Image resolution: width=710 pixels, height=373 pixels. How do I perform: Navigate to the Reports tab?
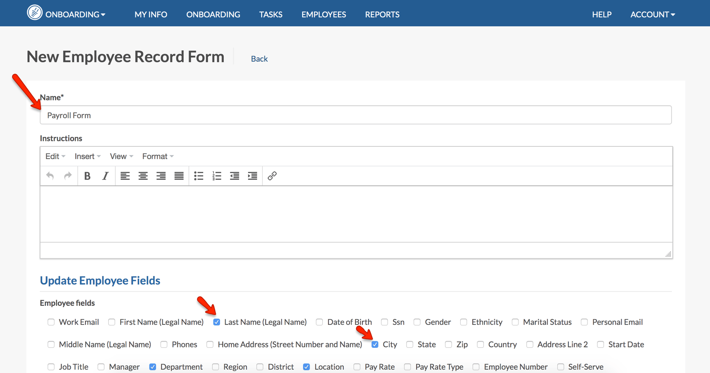(382, 14)
